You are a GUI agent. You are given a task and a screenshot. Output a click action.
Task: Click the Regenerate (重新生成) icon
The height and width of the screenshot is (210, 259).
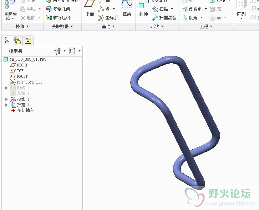[x=10, y=5]
